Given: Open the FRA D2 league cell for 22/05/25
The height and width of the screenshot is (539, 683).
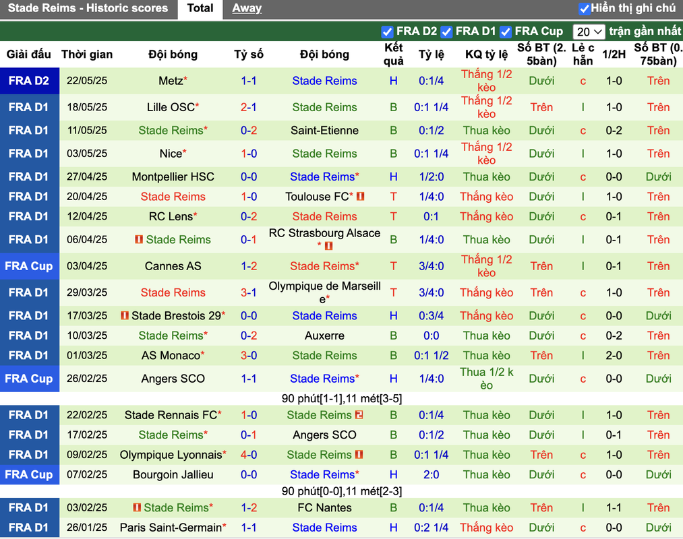Looking at the screenshot, I should click(29, 81).
